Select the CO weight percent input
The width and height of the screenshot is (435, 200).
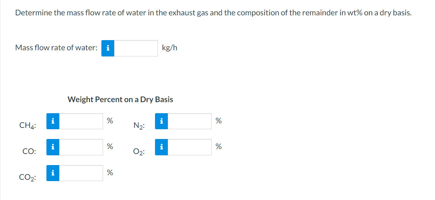(81, 147)
